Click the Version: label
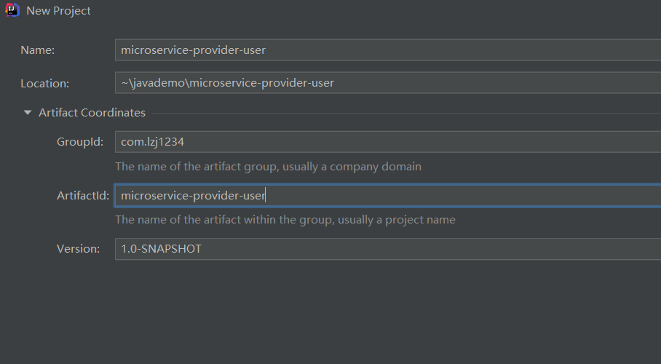This screenshot has width=661, height=364. pyautogui.click(x=79, y=249)
